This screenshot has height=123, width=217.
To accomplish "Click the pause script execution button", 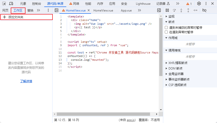I will (x=167, y=10).
